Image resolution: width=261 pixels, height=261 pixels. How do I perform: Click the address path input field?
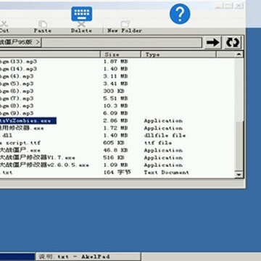[121, 43]
